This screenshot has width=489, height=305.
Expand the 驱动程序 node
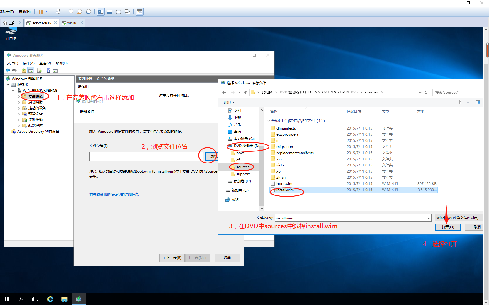pos(19,125)
